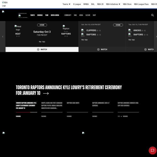Click the Raptors logo under Clippers
Screen dimensions: 157x157
tap(83, 35)
